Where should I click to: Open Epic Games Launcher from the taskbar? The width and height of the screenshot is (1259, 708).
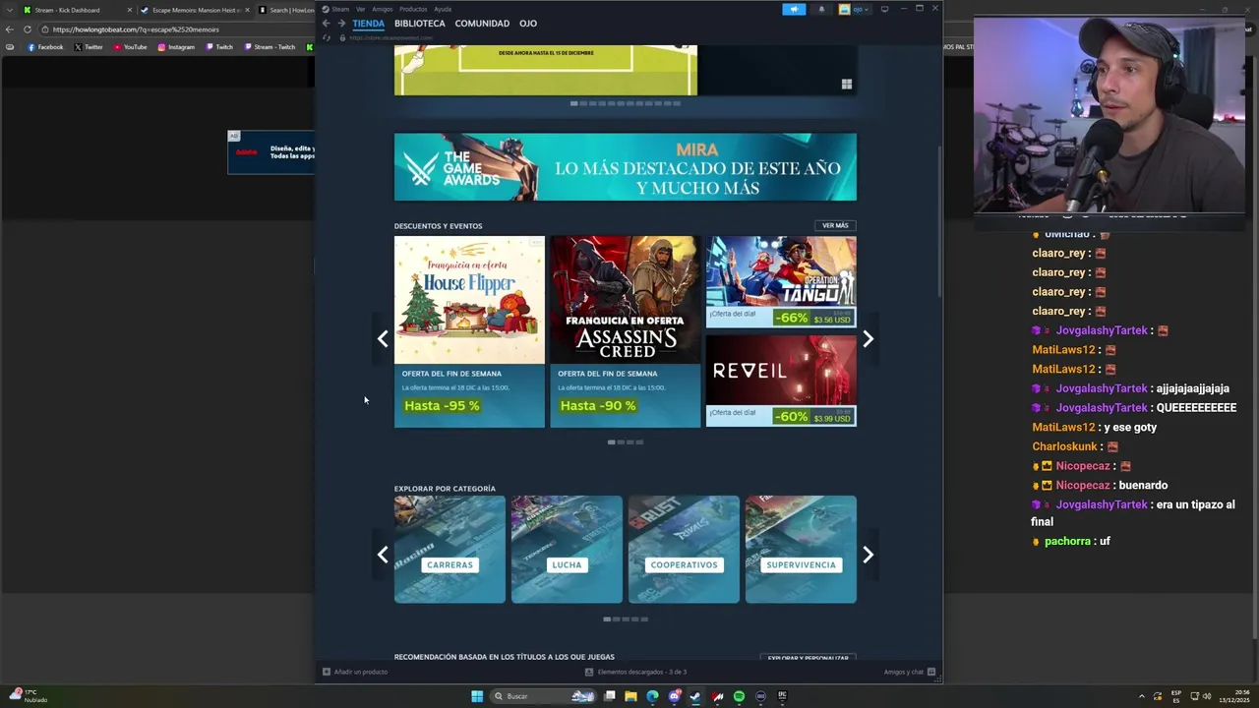pyautogui.click(x=782, y=696)
